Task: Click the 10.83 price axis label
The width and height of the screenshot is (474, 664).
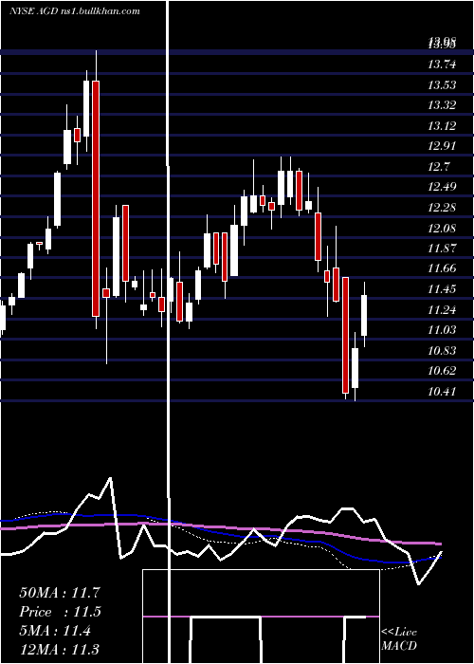Action: (x=442, y=351)
